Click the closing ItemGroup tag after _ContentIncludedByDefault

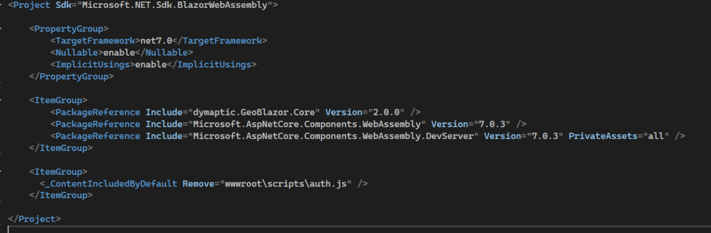click(x=61, y=195)
